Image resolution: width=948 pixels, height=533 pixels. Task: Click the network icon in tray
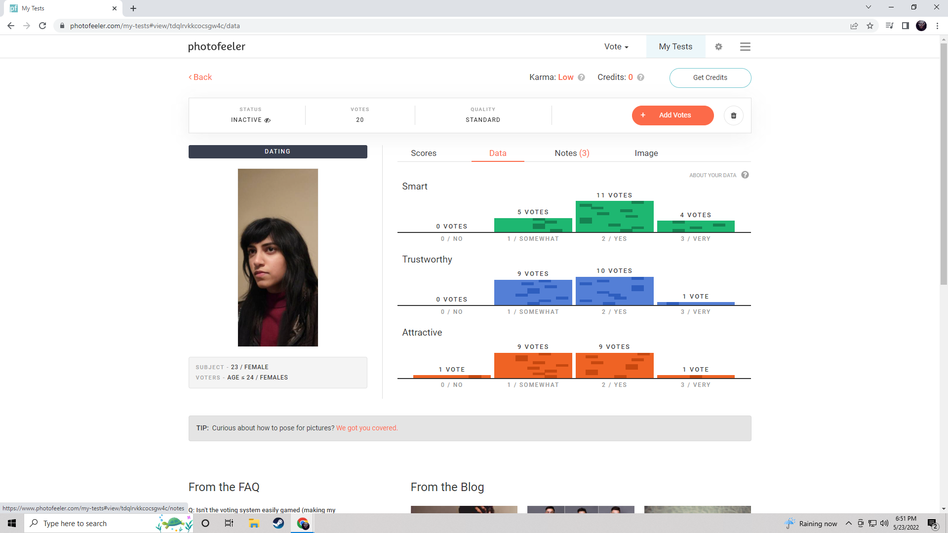click(x=872, y=524)
